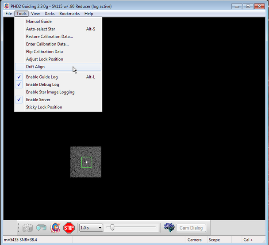Enable Star Image Logging

point(58,92)
